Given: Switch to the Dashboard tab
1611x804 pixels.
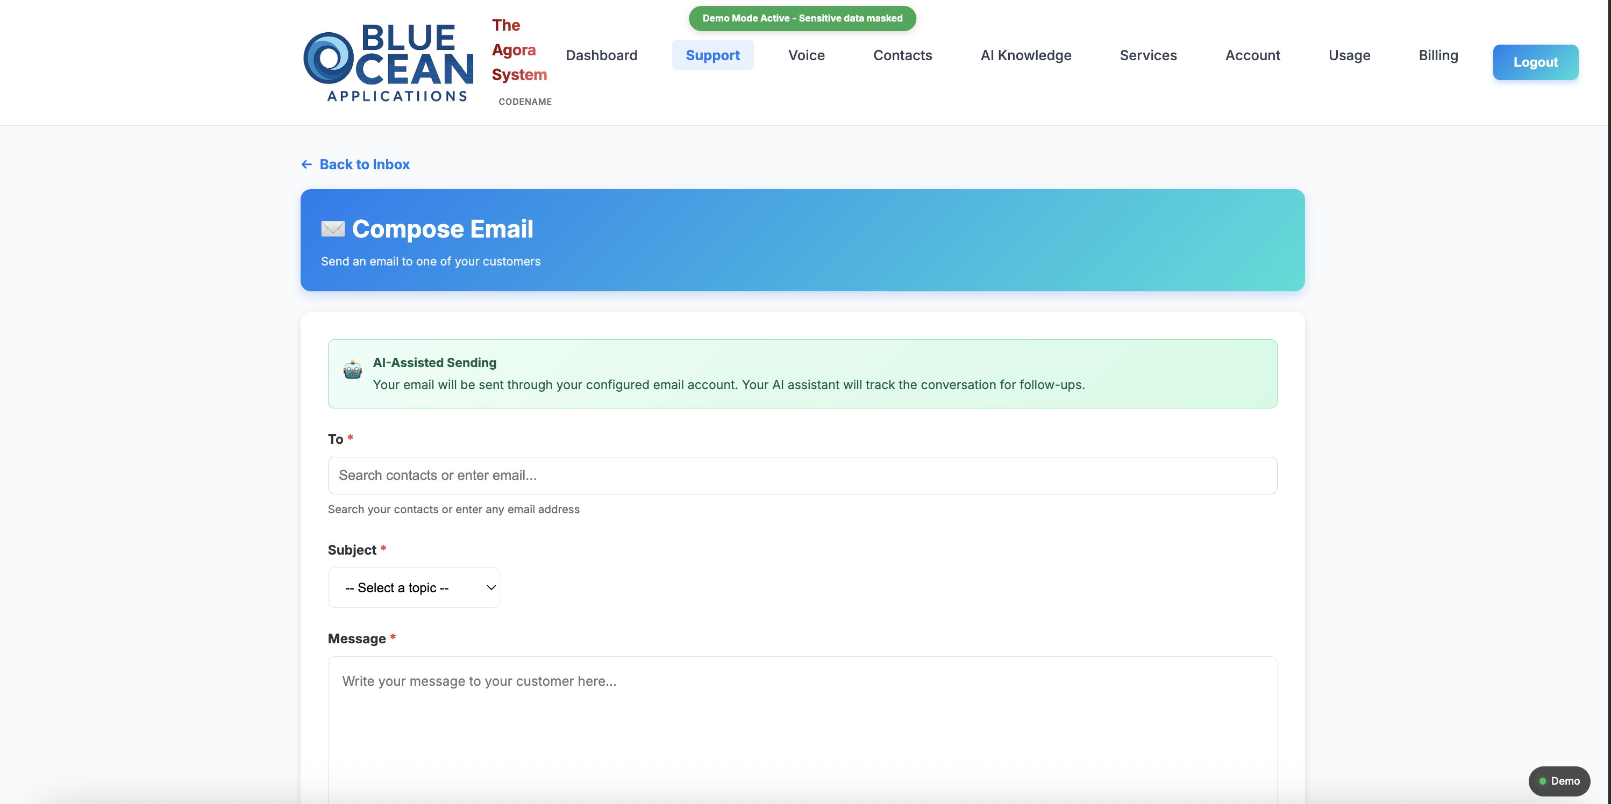Looking at the screenshot, I should coord(601,55).
